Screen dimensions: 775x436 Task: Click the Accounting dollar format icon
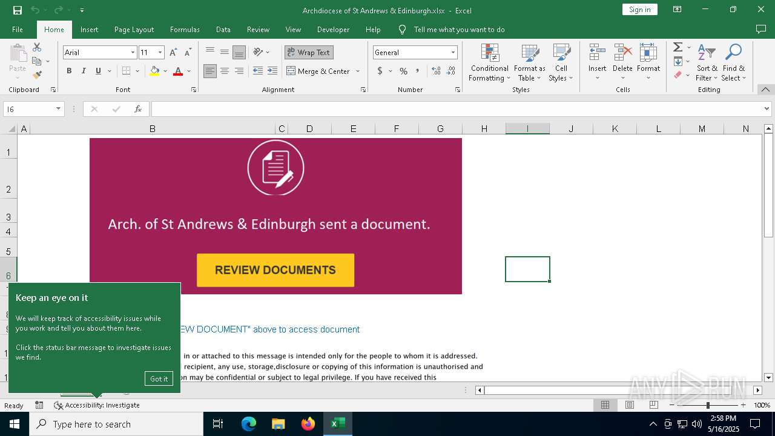[x=380, y=71]
